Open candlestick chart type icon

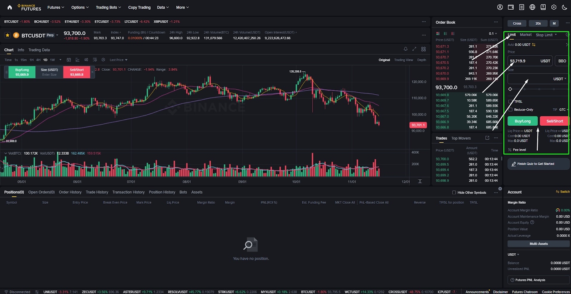[x=86, y=60]
